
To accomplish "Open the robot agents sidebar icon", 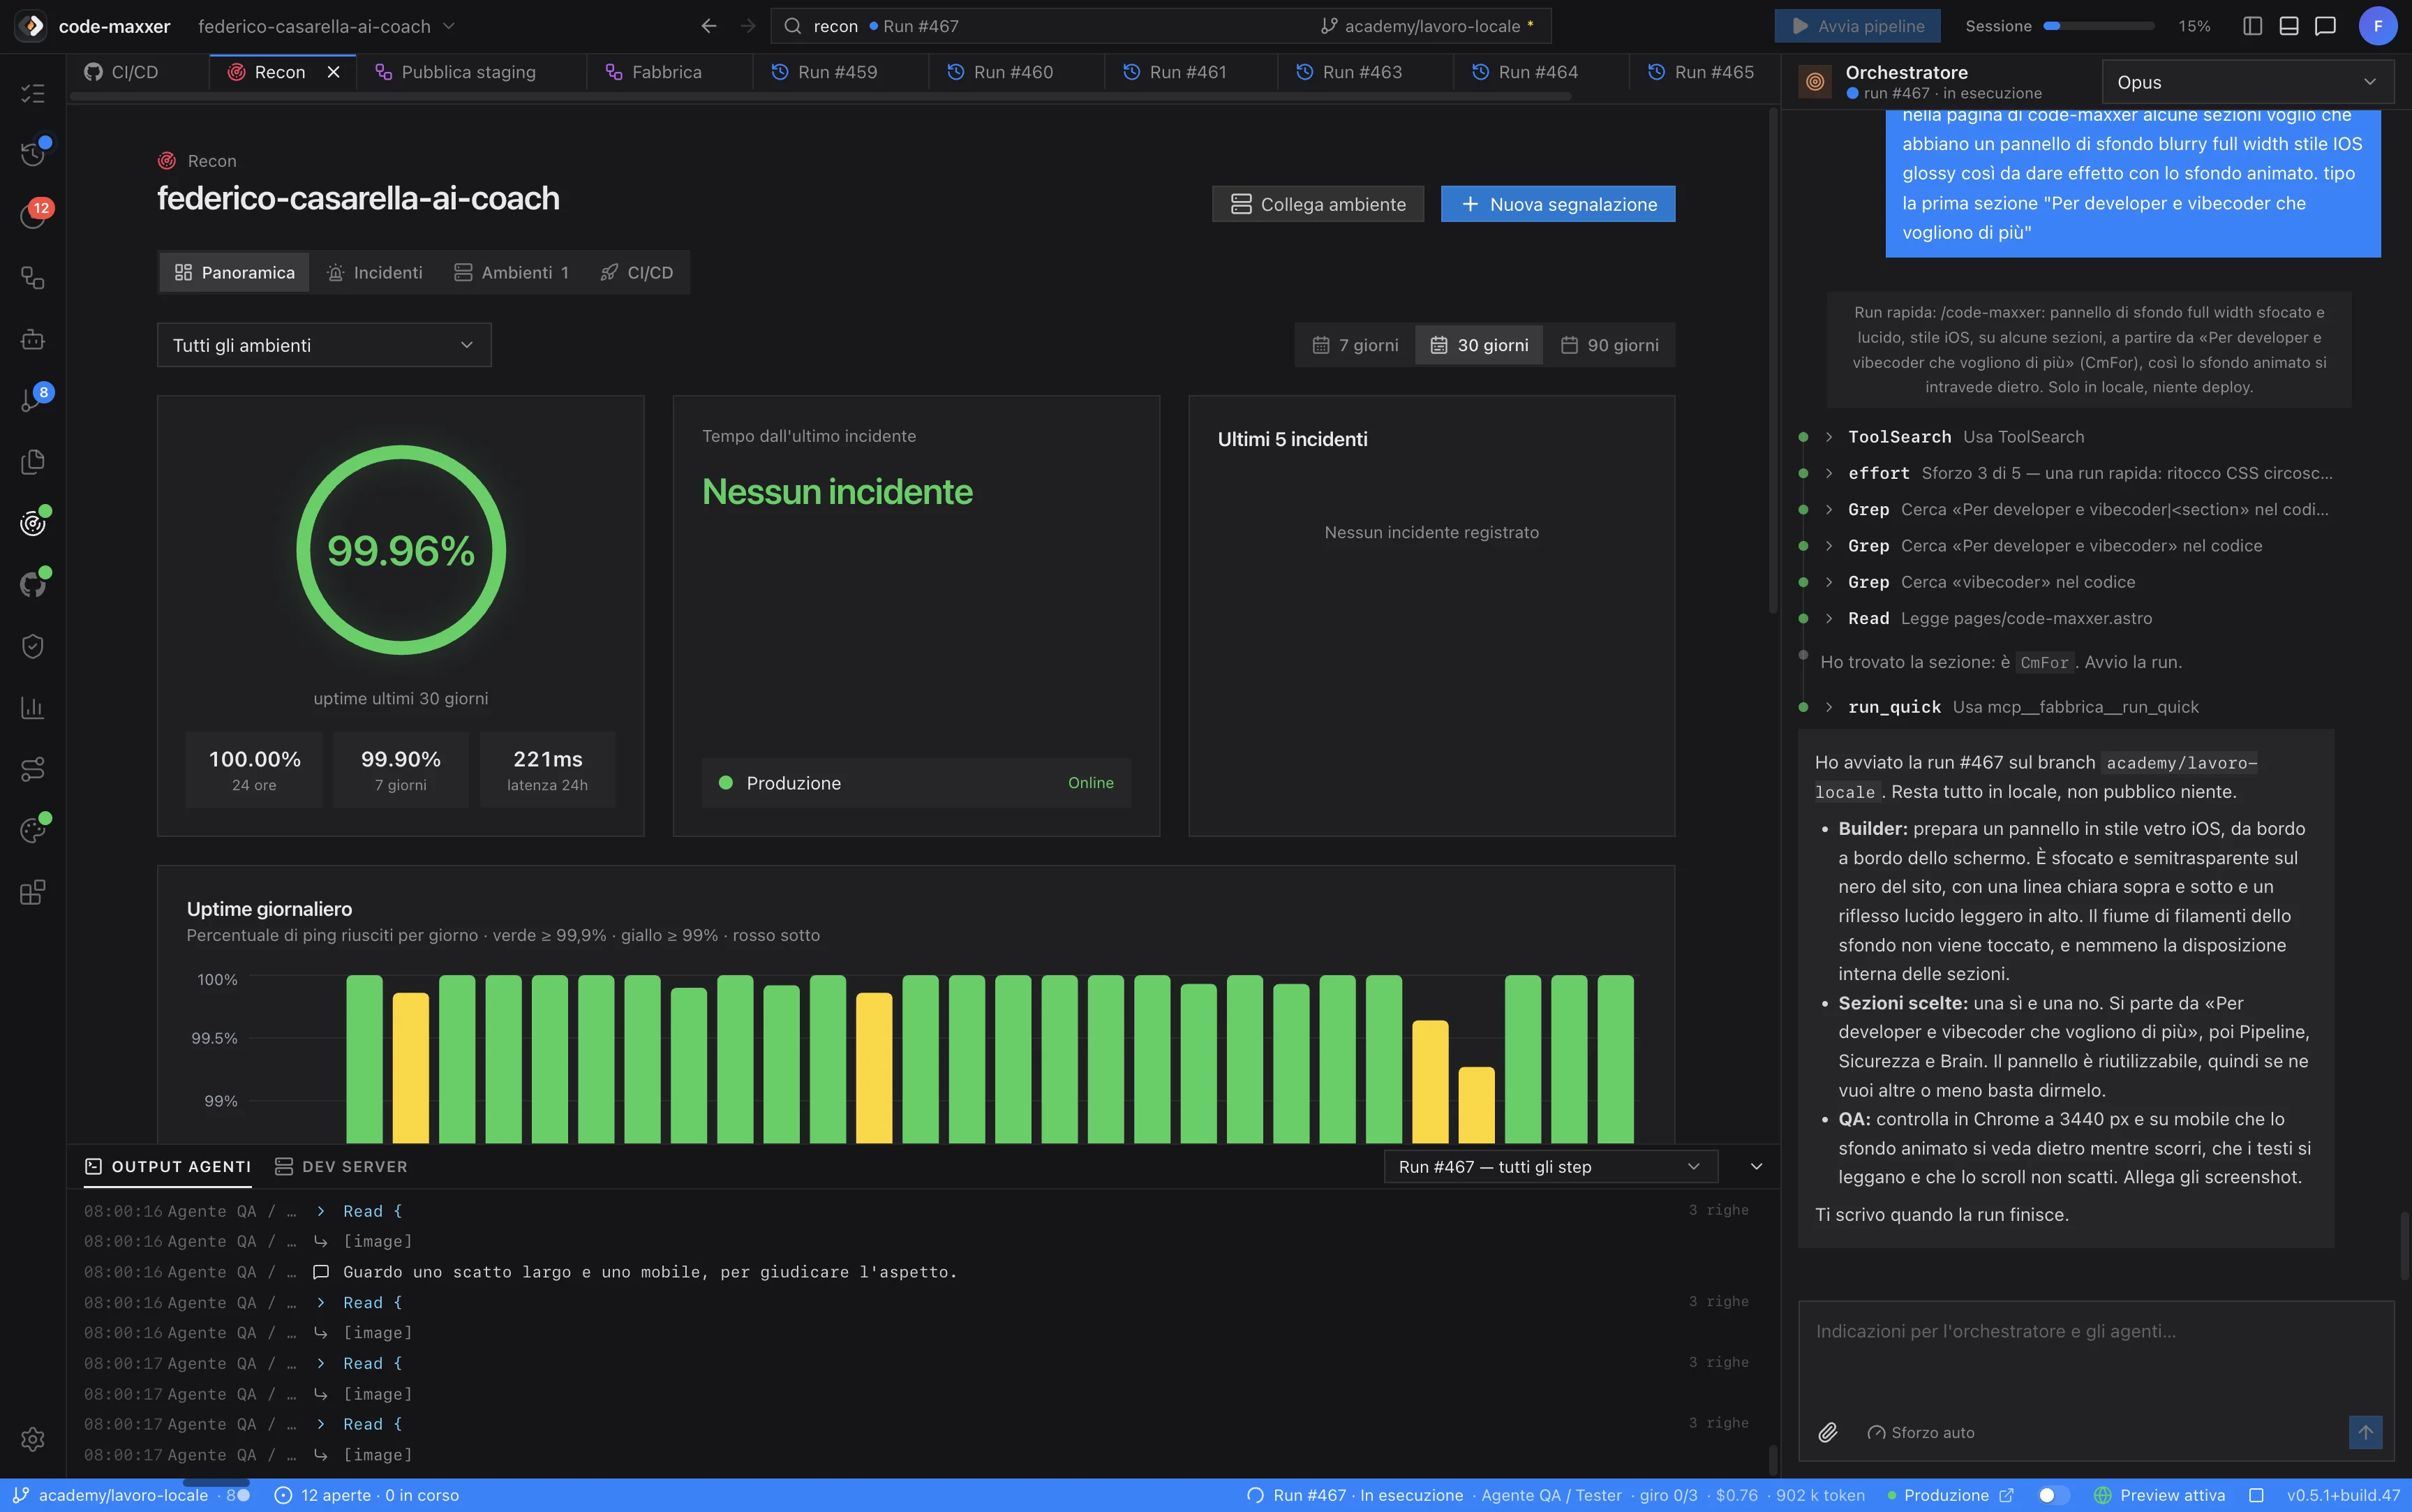I will 33,339.
